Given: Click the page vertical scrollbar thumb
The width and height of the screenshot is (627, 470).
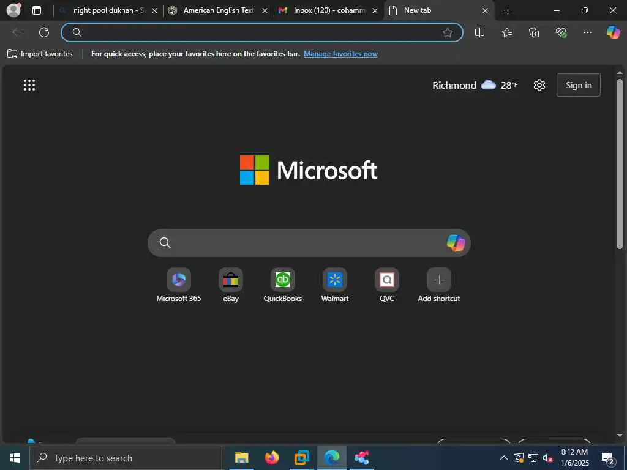Looking at the screenshot, I should 620,164.
